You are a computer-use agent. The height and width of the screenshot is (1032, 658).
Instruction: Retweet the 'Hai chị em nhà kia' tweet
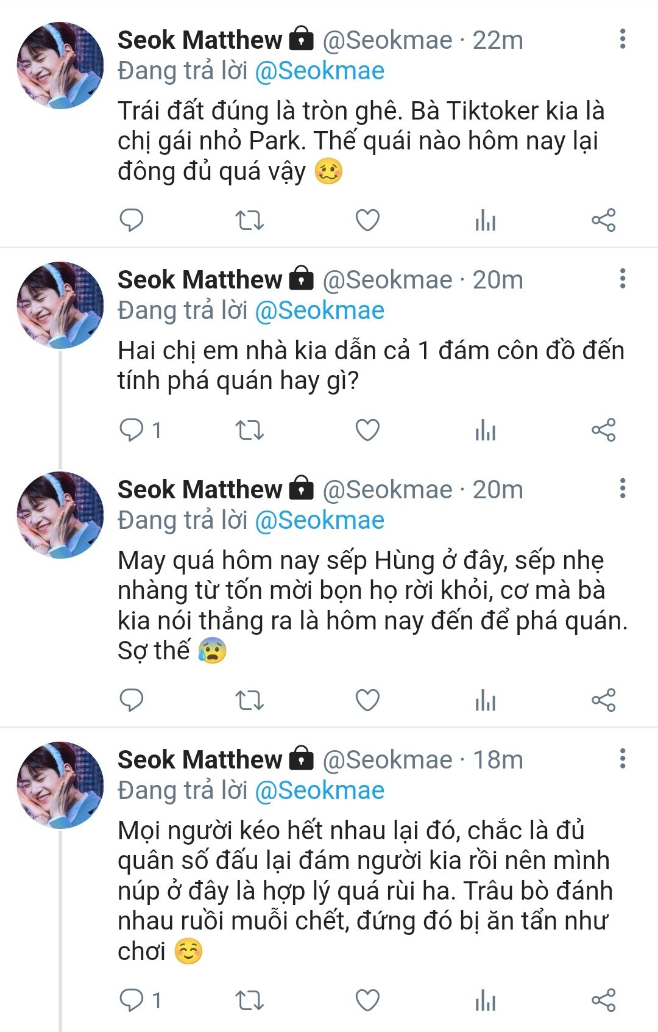pyautogui.click(x=249, y=430)
